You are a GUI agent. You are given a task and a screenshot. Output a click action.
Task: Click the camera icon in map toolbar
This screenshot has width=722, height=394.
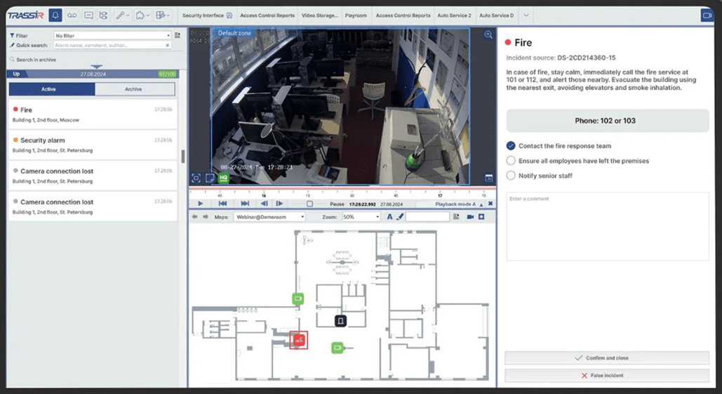click(470, 217)
